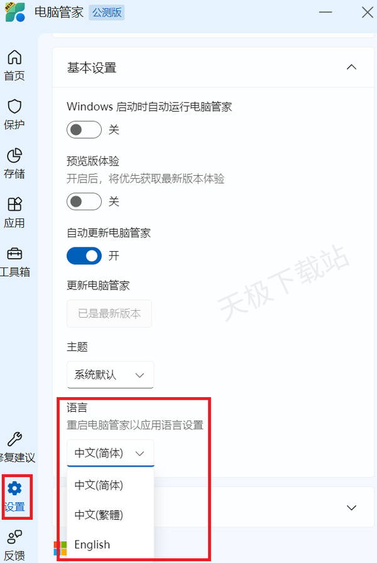Open the 存储 storage pie icon

pos(14,156)
